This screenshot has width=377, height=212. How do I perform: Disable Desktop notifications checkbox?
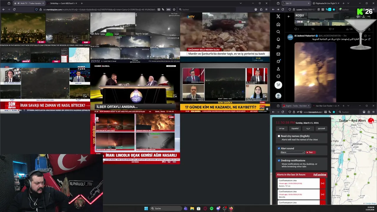tap(279, 160)
